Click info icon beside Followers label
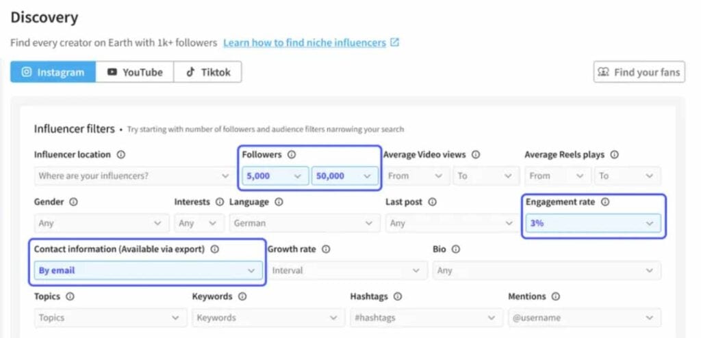701x338 pixels. click(x=292, y=155)
